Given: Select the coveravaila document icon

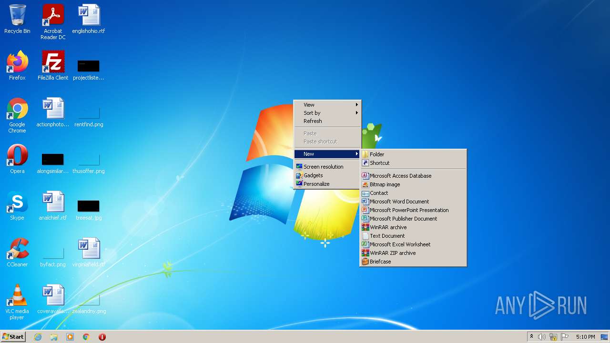Looking at the screenshot, I should point(53,299).
